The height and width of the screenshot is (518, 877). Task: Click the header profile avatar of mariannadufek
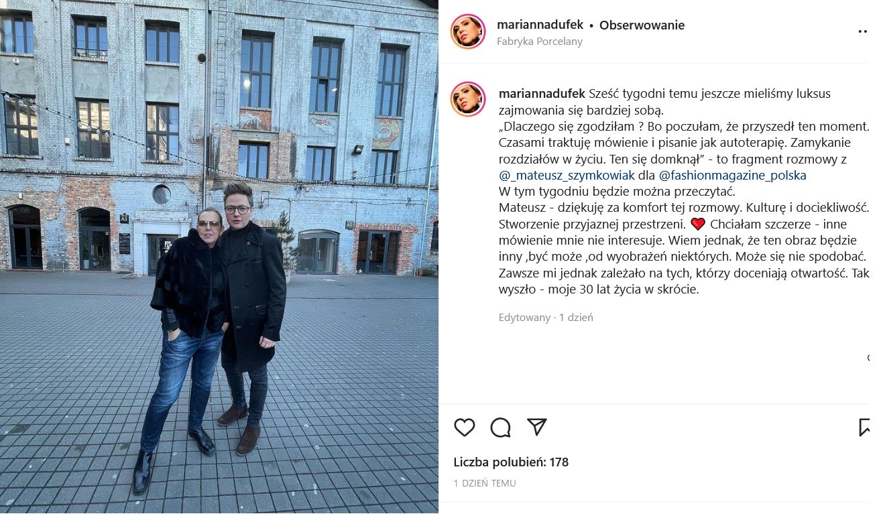click(468, 31)
